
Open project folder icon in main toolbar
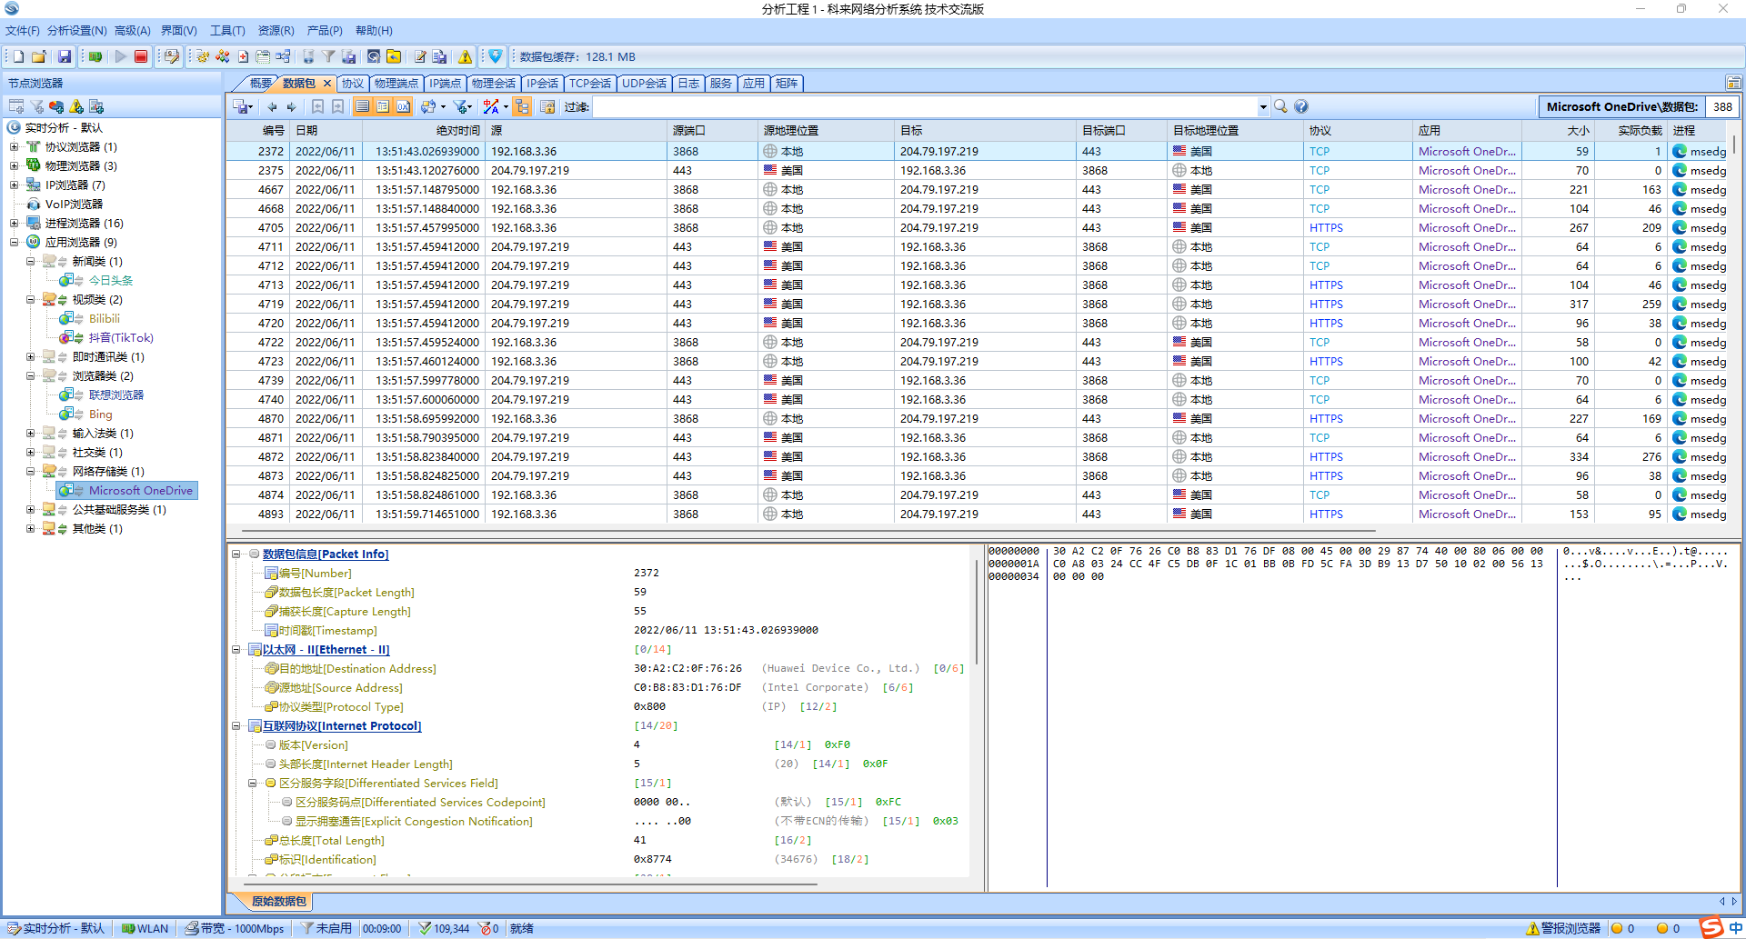point(39,56)
